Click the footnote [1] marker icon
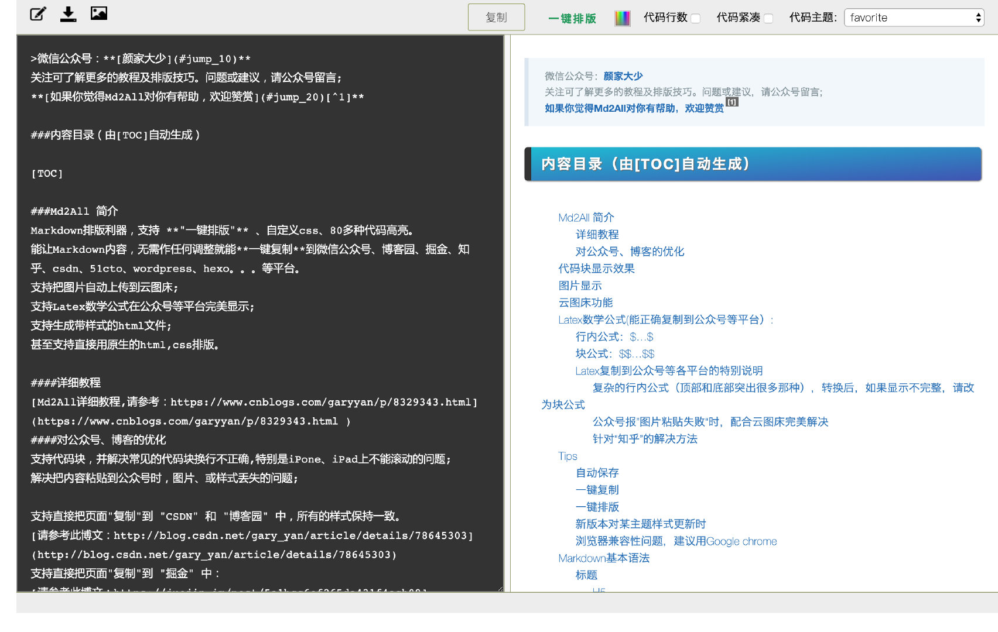Screen dimensions: 998x632 pyautogui.click(x=732, y=102)
